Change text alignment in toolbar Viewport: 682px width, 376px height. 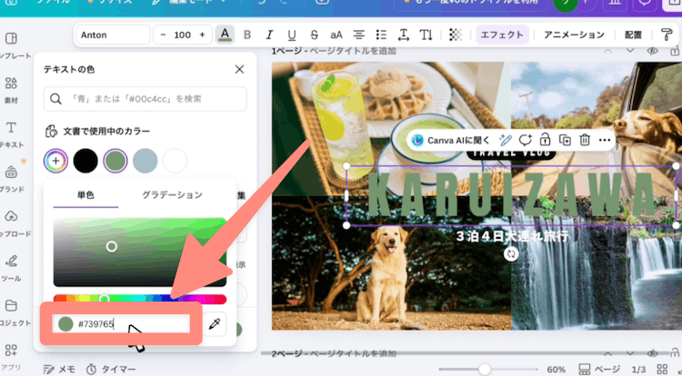[x=359, y=35]
